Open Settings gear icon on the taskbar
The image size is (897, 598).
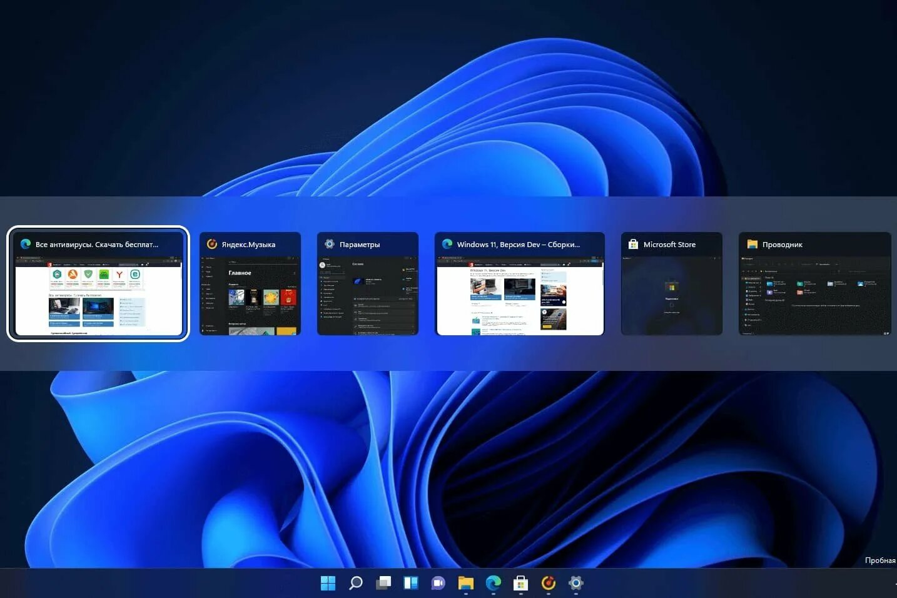point(575,583)
